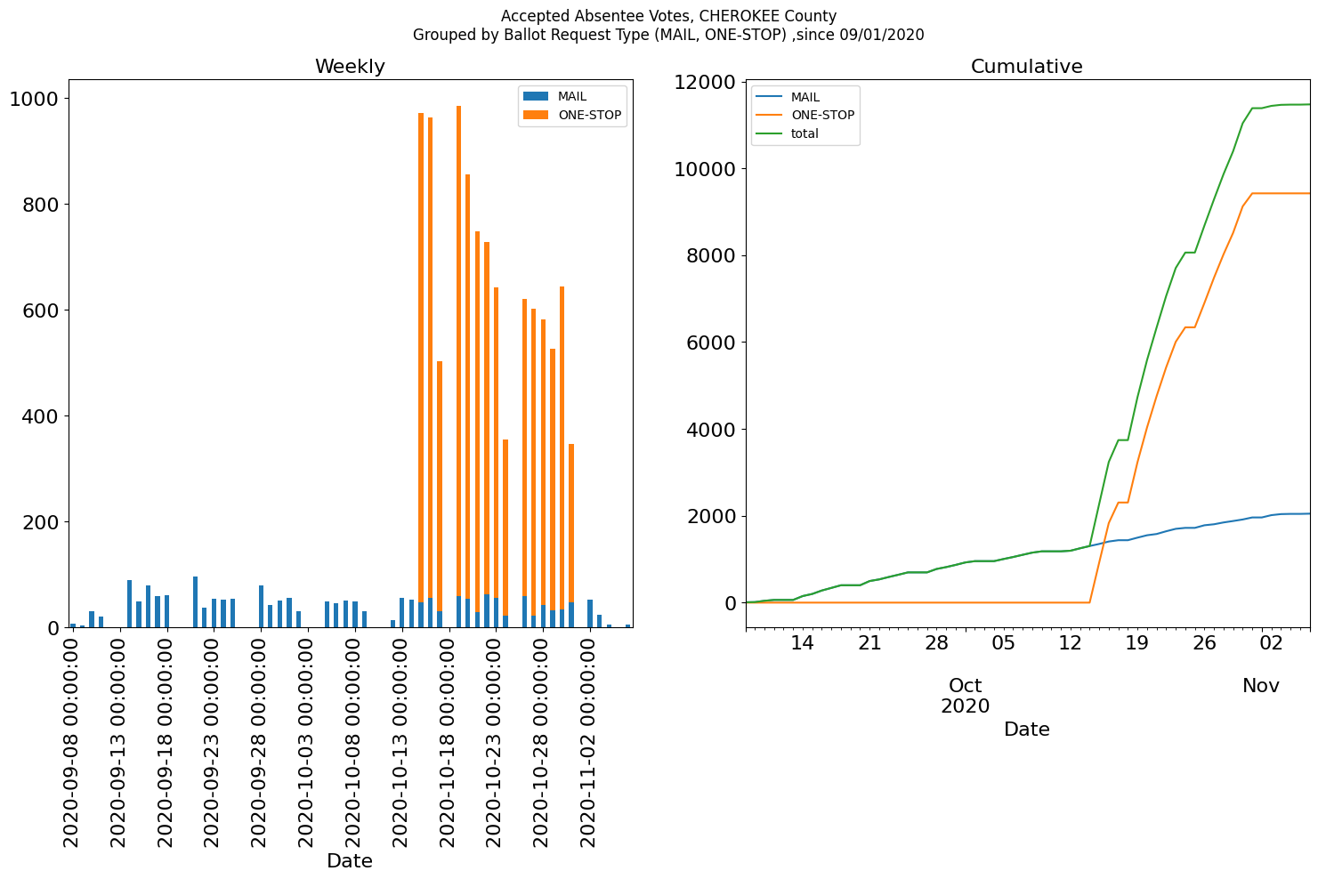The image size is (1318, 879).
Task: Click the 6000 tick on Cumulative y-axis
Action: (x=712, y=343)
